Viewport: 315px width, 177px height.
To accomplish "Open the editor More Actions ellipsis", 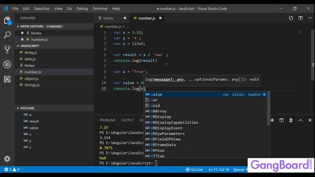I will point(310,18).
